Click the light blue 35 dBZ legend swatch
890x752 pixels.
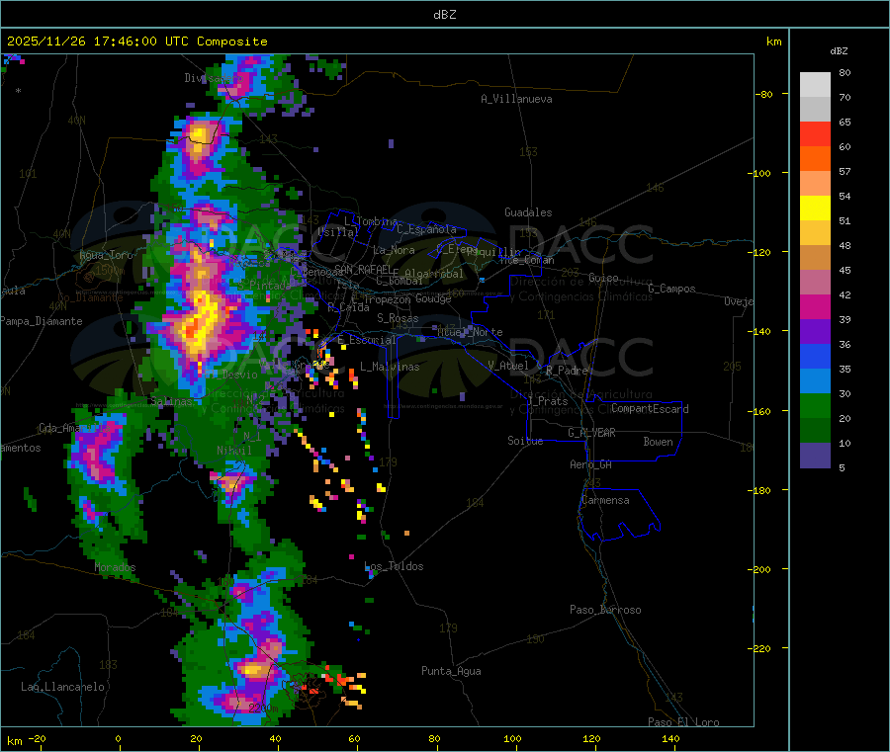pos(815,380)
